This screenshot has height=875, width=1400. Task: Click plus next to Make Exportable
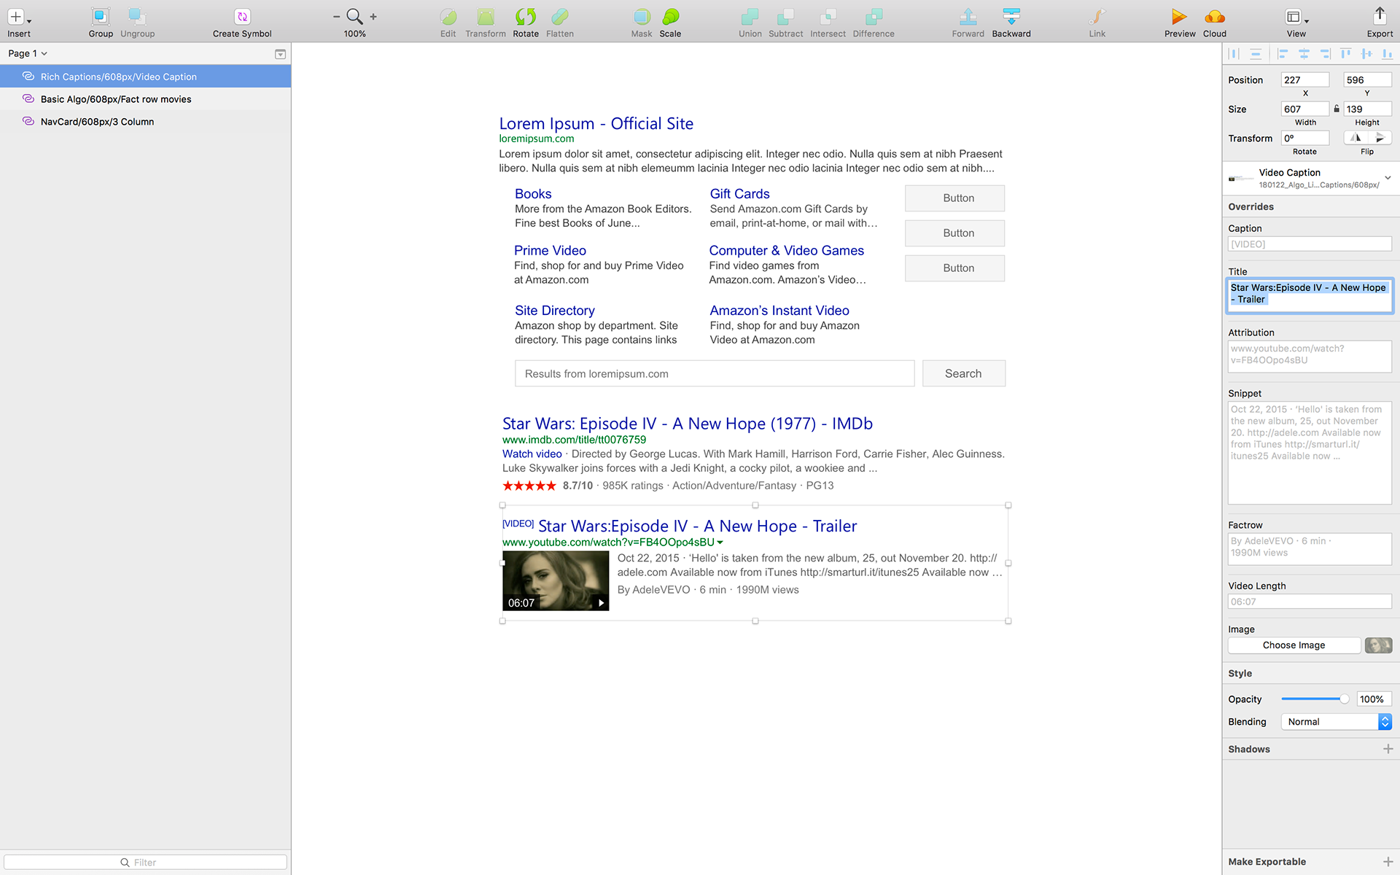(x=1388, y=862)
